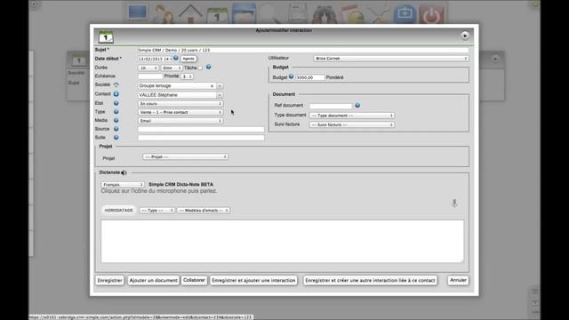Open the Priorité dropdown

click(x=187, y=76)
